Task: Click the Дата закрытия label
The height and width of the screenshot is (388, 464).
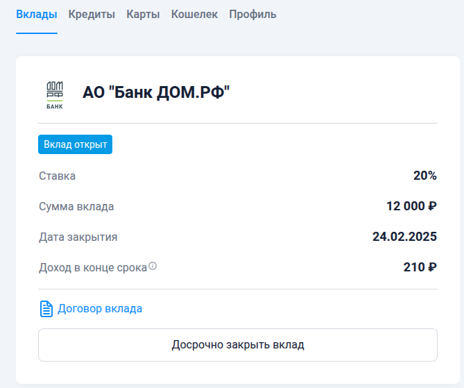Action: coord(78,237)
